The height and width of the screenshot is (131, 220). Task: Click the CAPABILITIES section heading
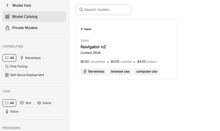pos(13,46)
